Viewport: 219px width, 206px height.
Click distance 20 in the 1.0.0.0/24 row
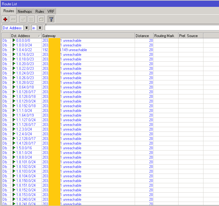pyautogui.click(x=151, y=45)
